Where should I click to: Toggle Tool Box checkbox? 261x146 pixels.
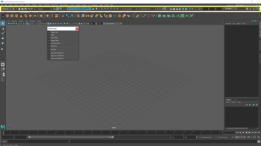coord(49,49)
